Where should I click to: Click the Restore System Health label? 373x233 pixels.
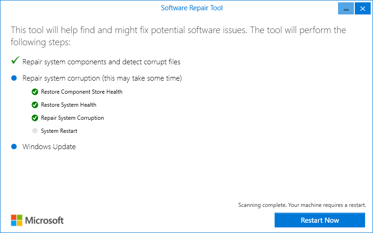pos(69,105)
